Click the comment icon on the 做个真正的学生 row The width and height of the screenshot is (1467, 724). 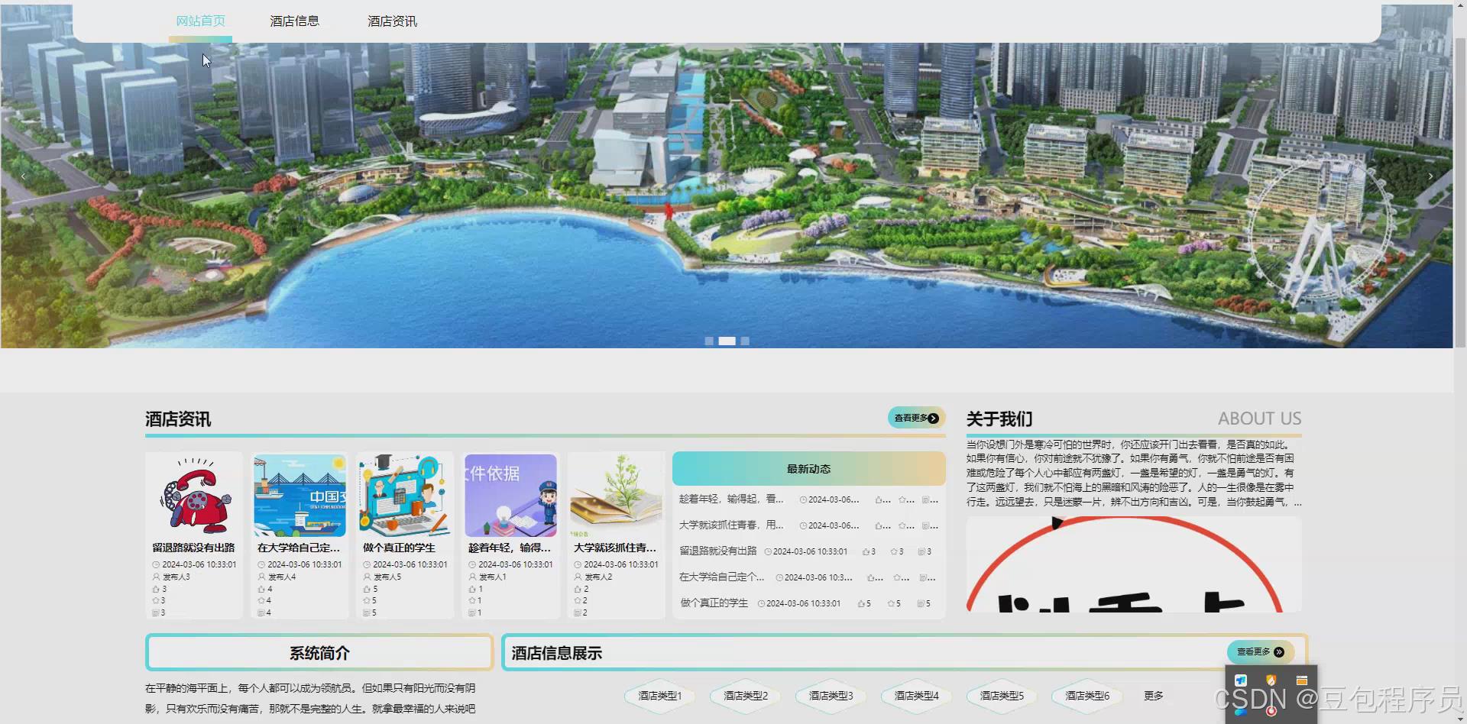point(922,603)
